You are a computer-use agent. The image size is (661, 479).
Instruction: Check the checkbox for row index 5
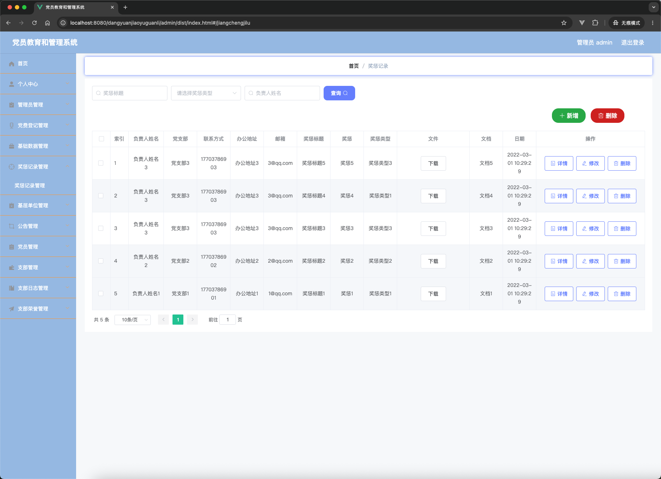101,293
